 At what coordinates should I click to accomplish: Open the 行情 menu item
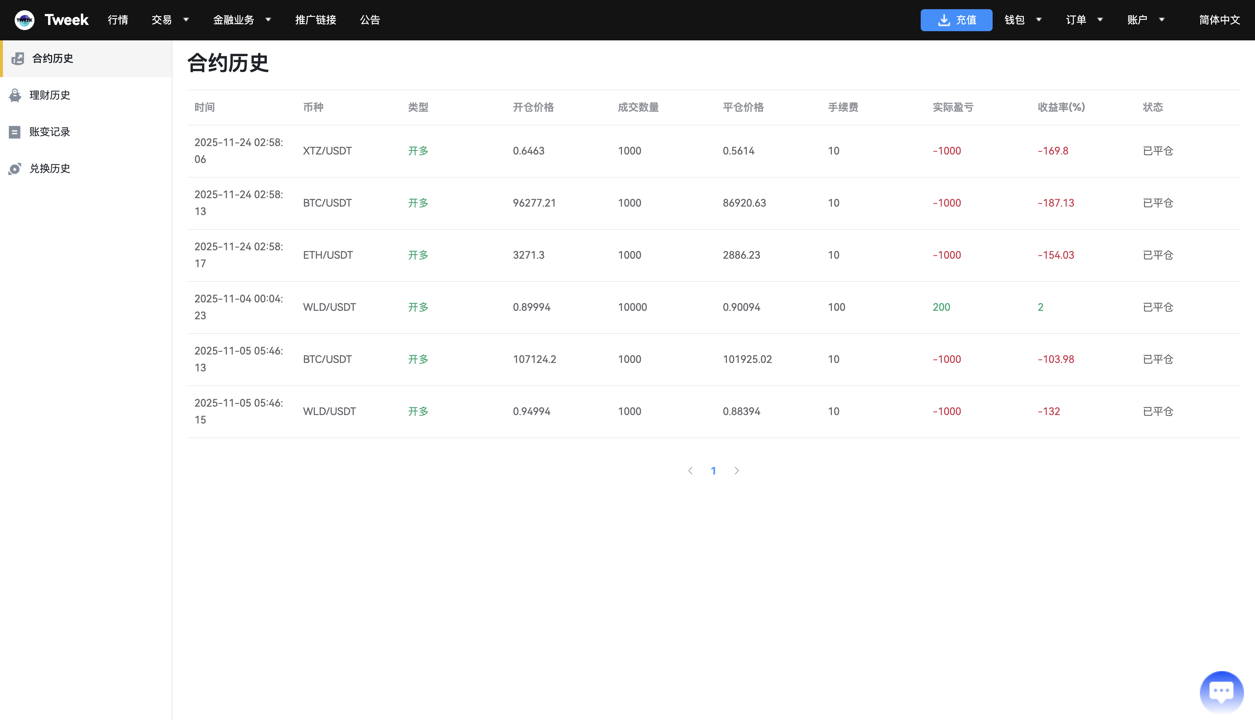tap(118, 20)
